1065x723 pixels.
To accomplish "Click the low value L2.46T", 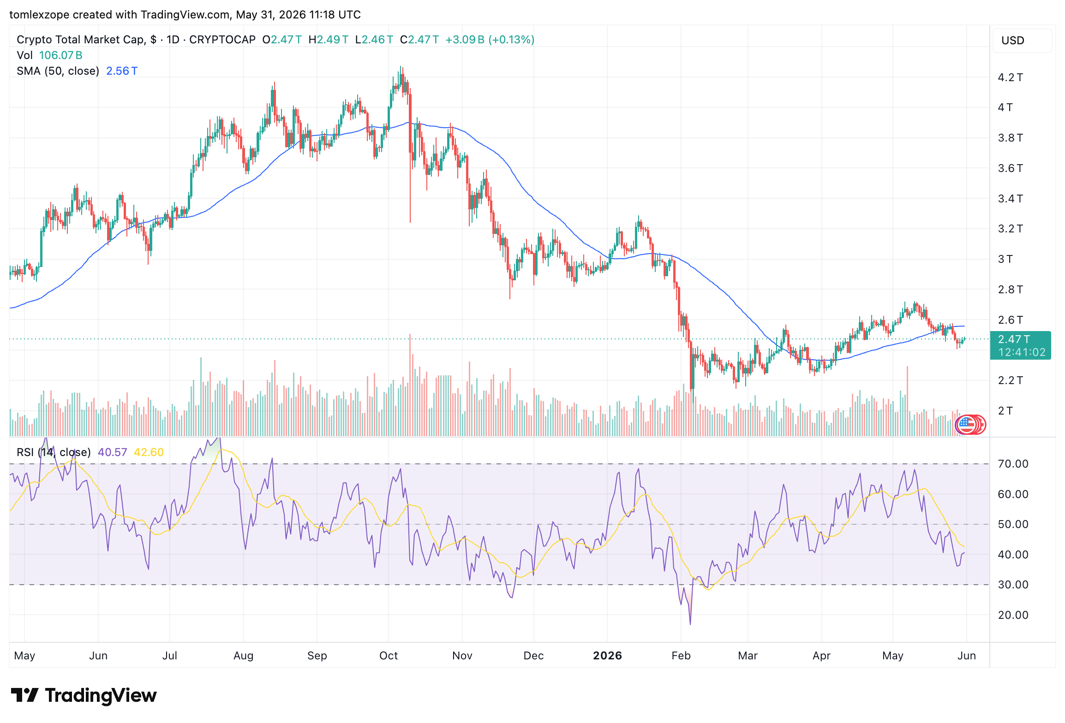I will [x=374, y=40].
